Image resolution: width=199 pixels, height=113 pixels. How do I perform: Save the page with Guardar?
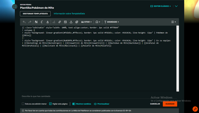170,104
